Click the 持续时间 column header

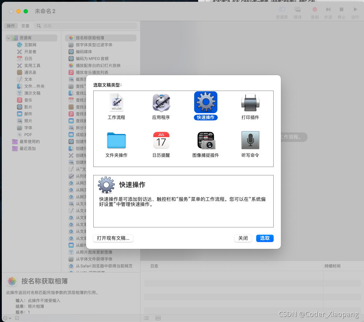click(332, 266)
